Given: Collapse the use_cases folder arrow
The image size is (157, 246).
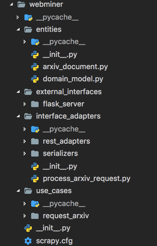Looking at the screenshot, I should click(x=18, y=191).
